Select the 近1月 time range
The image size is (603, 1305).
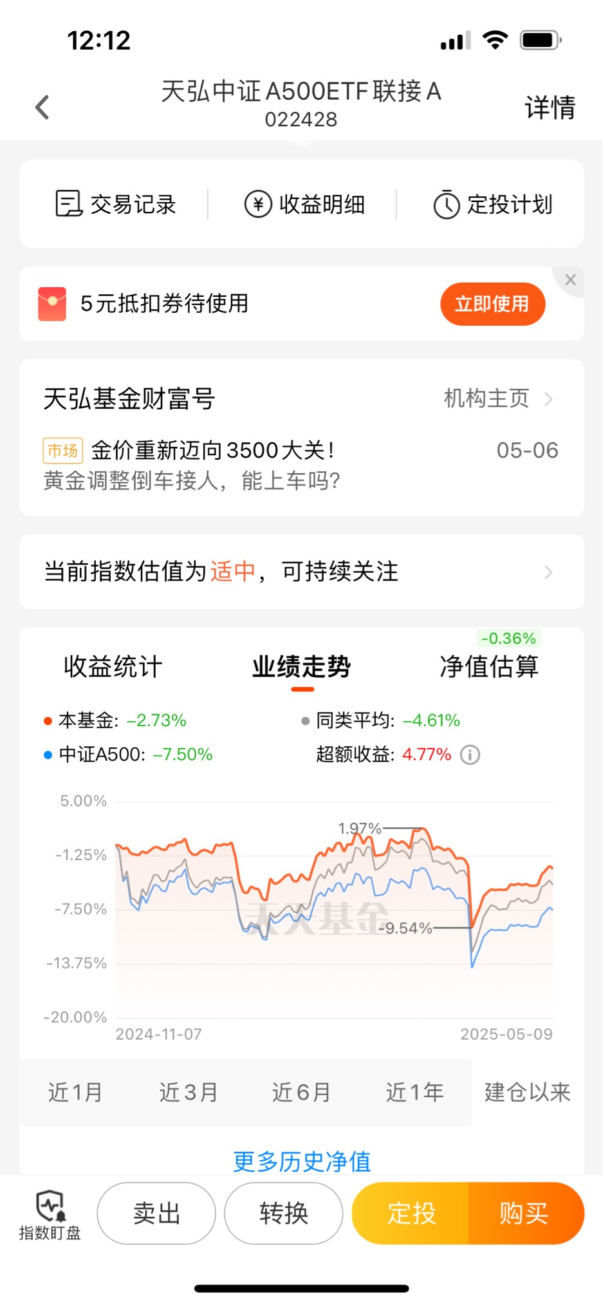point(75,1092)
